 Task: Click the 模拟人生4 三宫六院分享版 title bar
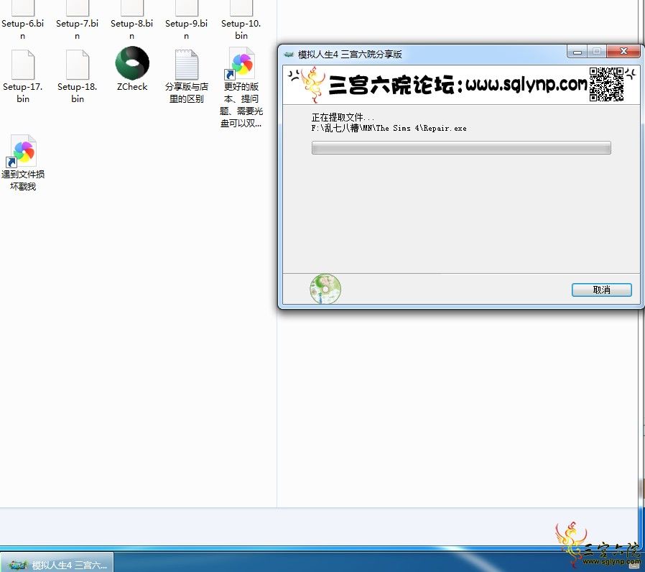(424, 54)
